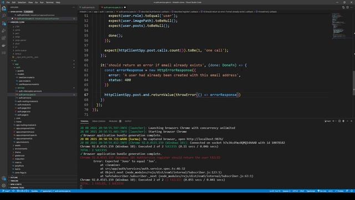Collapse the services folder
The height and width of the screenshot is (200, 355).
tap(21, 88)
